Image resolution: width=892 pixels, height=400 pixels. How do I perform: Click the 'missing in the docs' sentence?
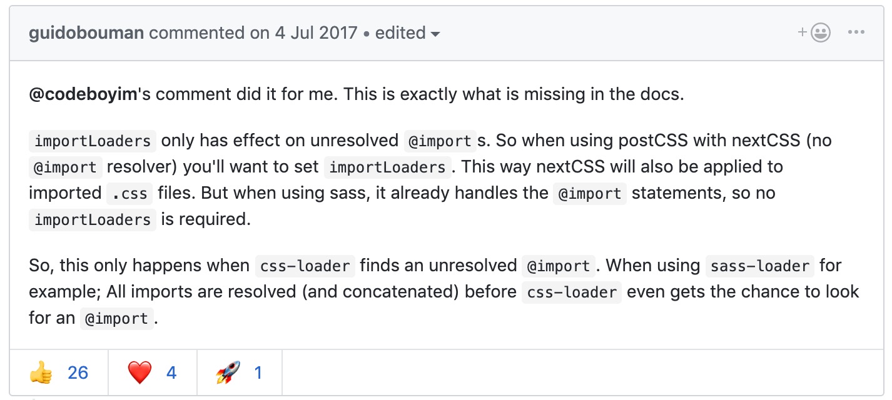point(601,95)
